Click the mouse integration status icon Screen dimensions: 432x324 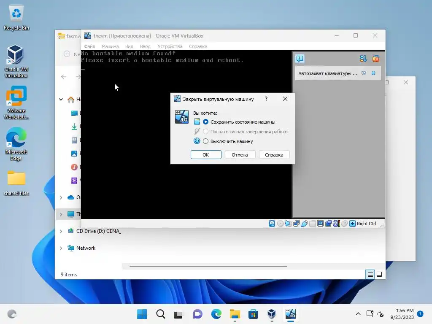[344, 224]
